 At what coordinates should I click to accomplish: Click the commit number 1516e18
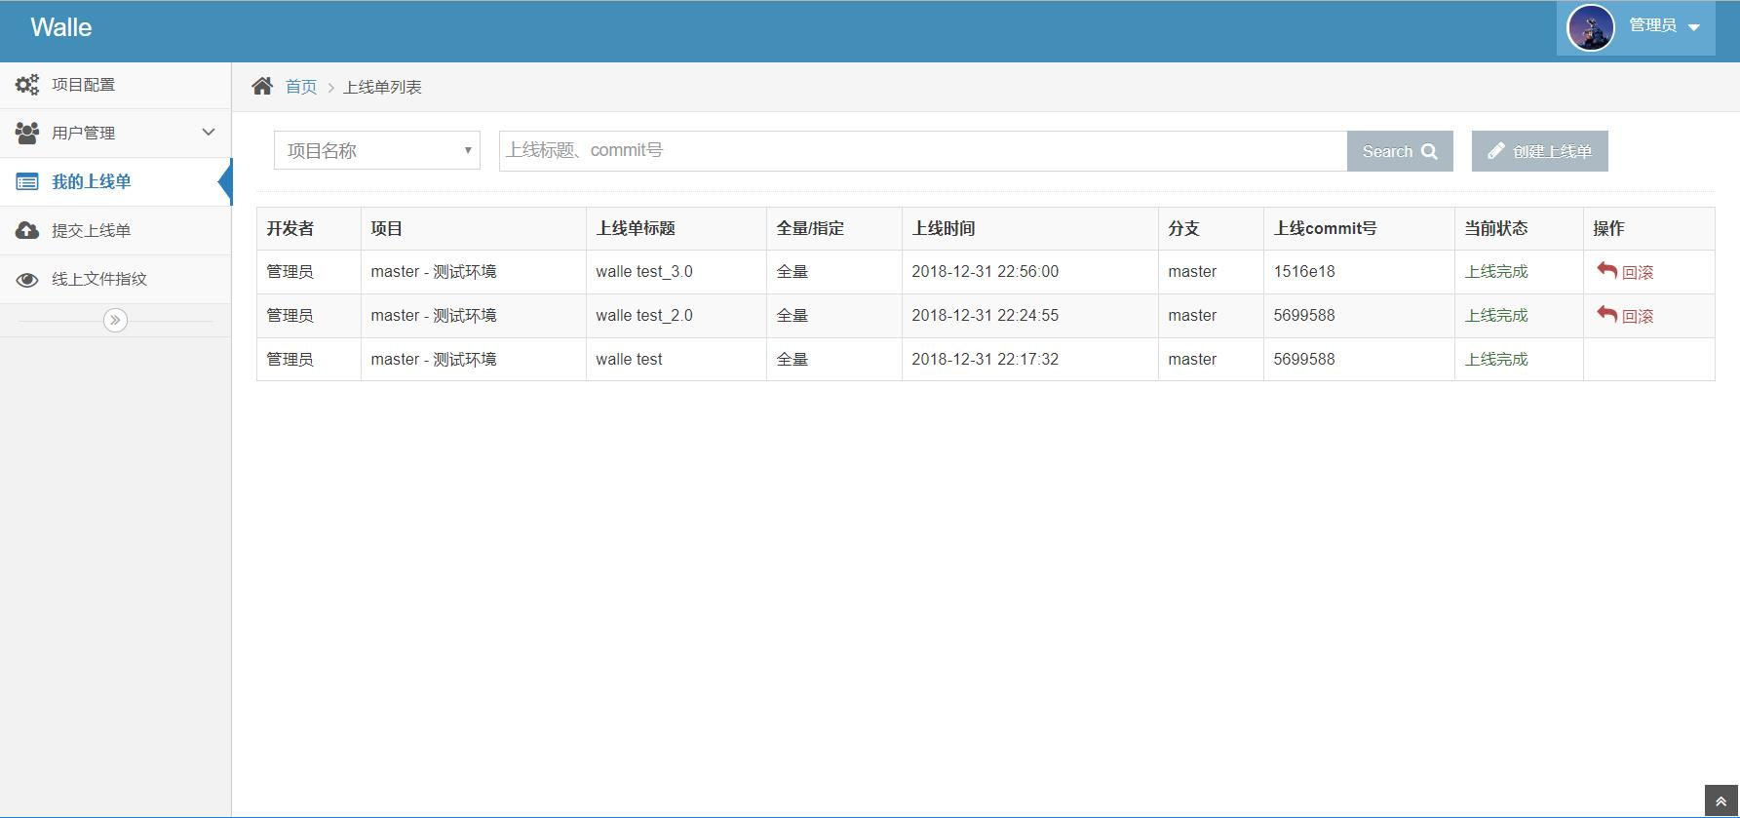coord(1304,272)
